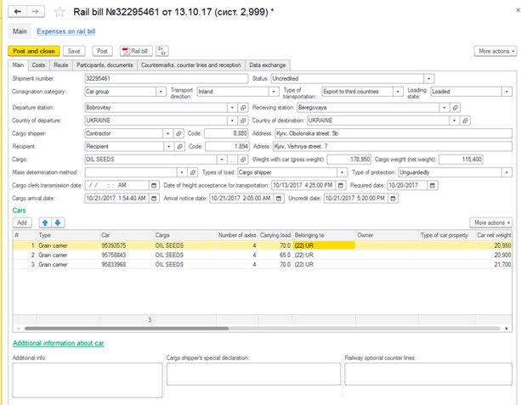Click Railway optional counter lines box
The width and height of the screenshot is (521, 405).
pyautogui.click(x=428, y=374)
